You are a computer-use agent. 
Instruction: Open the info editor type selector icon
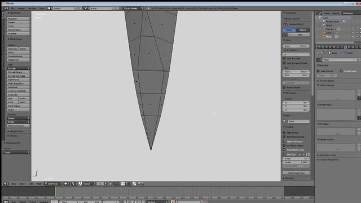[x=6, y=8]
